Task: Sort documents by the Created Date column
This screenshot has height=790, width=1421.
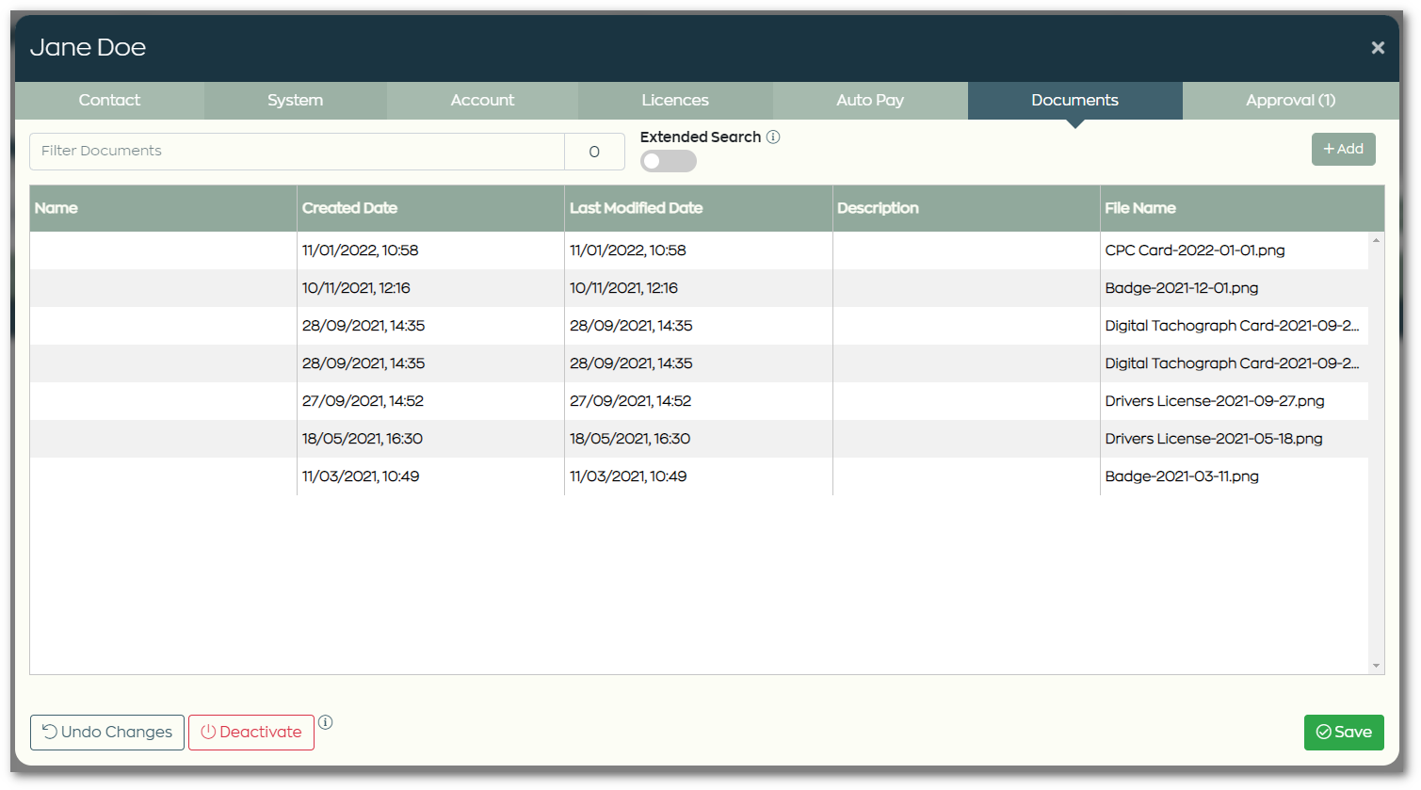Action: [x=349, y=208]
